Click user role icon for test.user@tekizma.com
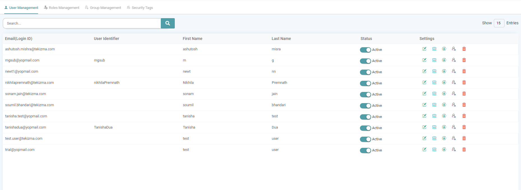 (x=454, y=138)
